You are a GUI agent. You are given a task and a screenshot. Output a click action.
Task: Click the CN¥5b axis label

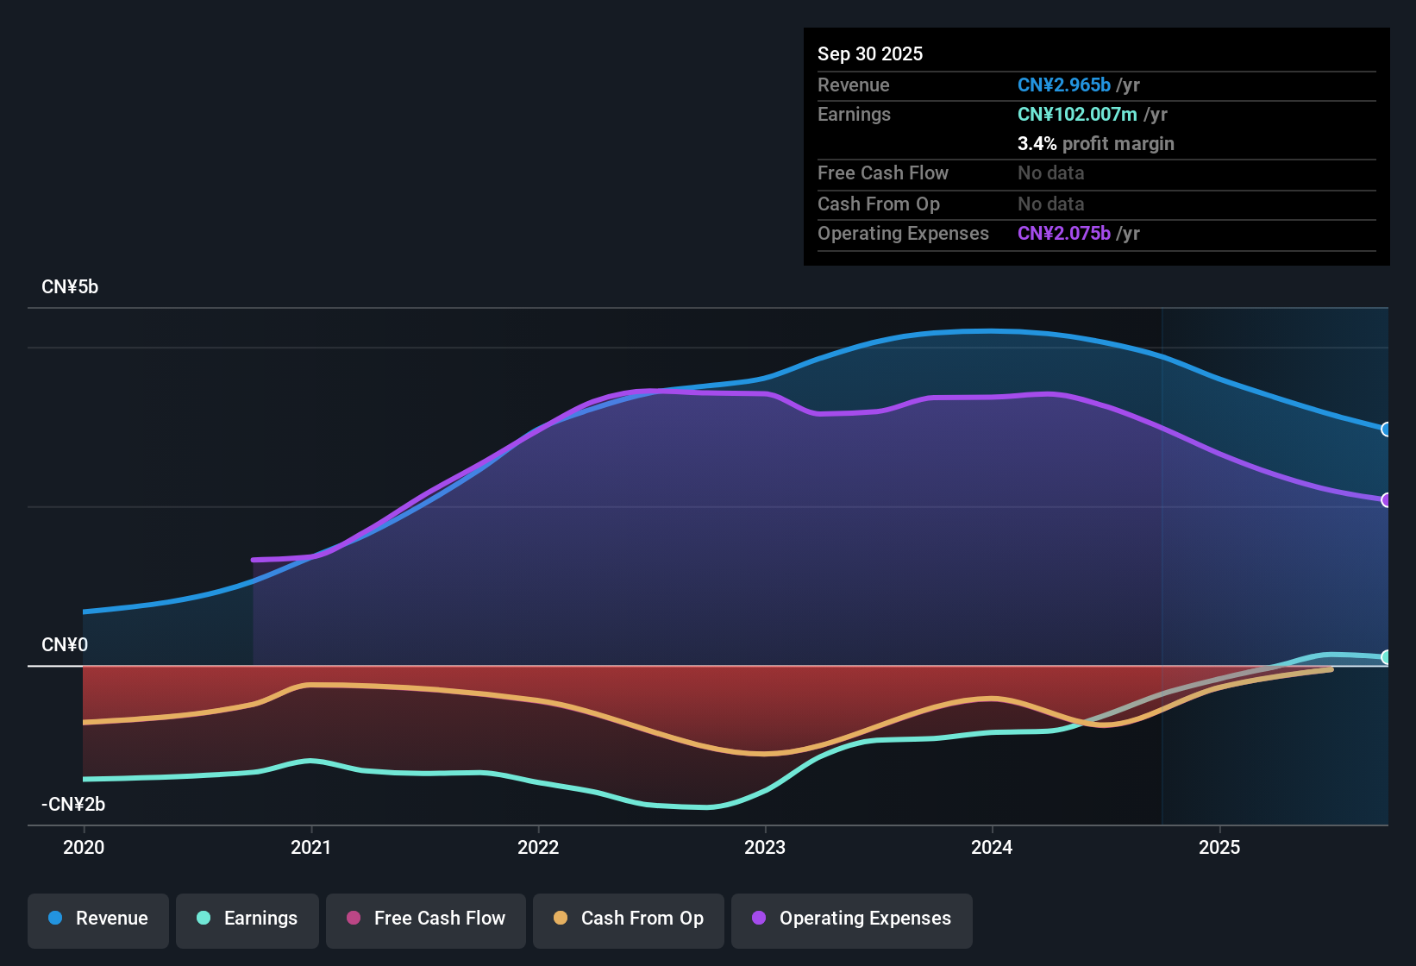point(71,286)
